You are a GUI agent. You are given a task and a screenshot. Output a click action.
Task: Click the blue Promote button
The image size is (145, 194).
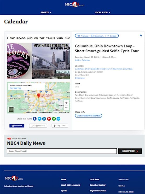tap(17, 126)
